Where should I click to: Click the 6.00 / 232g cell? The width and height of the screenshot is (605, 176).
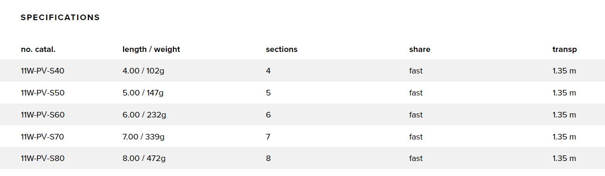click(x=144, y=115)
